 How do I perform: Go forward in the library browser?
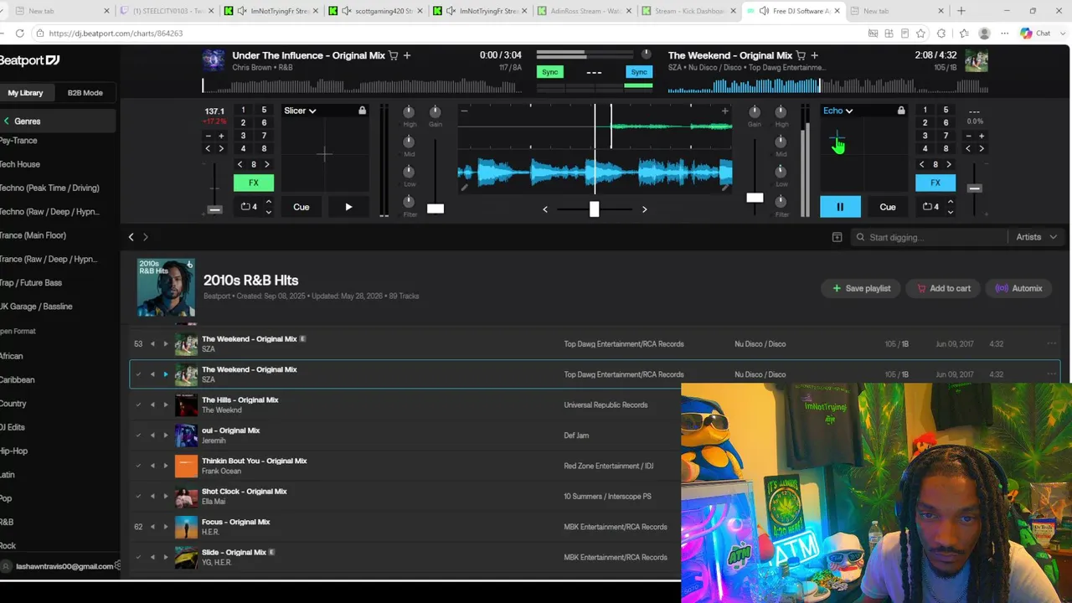(x=145, y=237)
